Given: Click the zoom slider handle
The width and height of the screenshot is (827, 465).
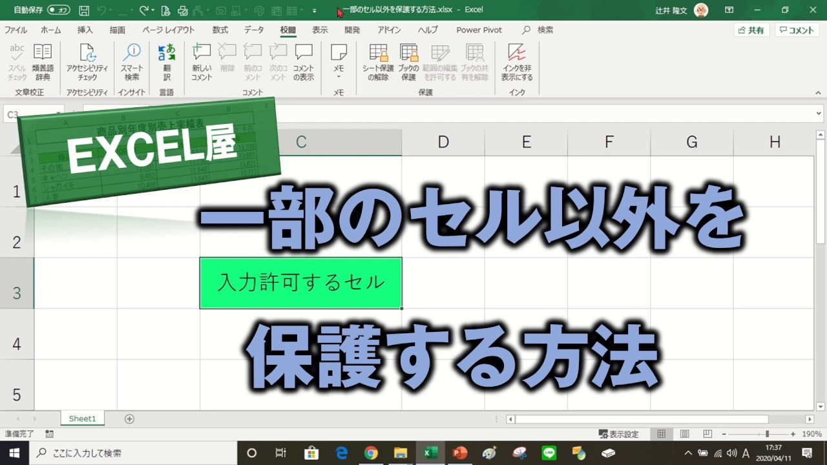Looking at the screenshot, I should point(767,434).
